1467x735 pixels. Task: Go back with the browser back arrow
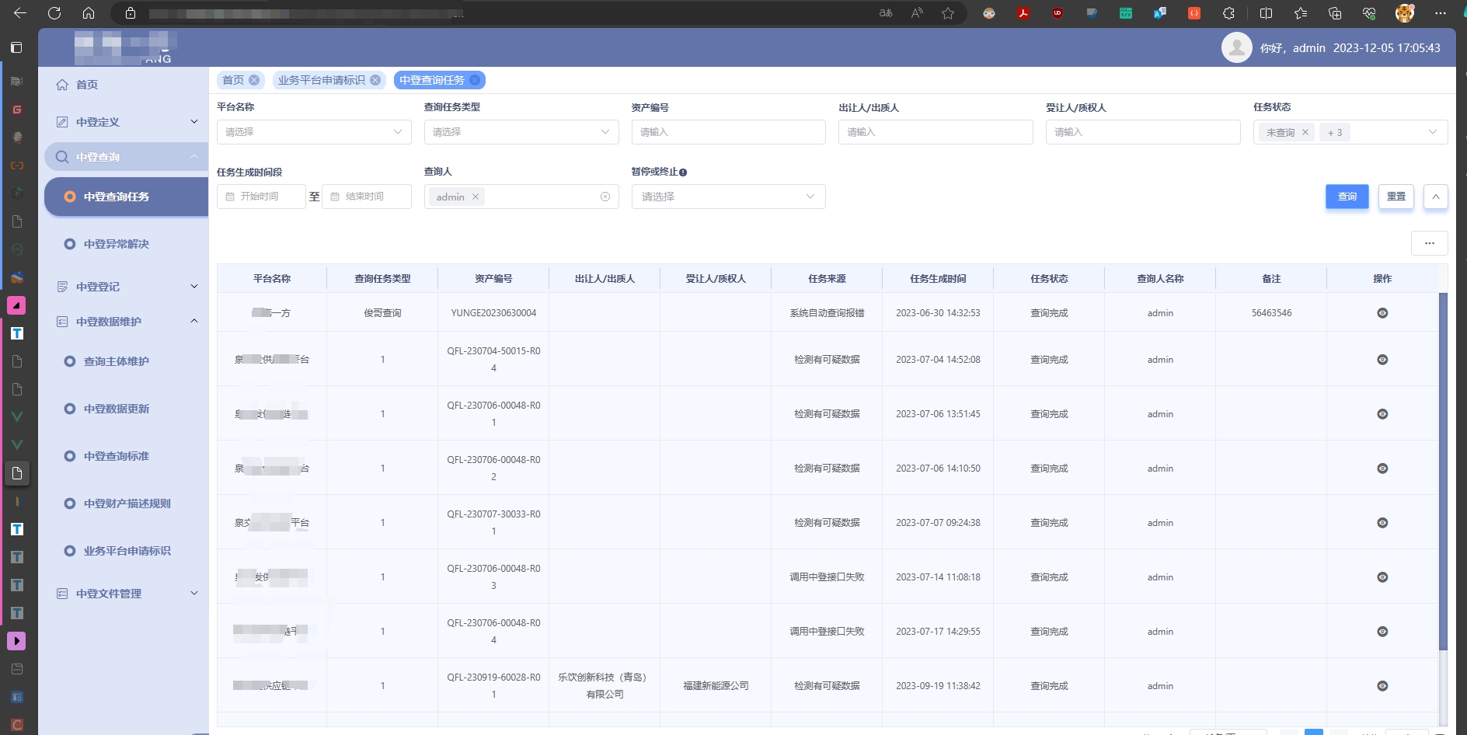[20, 12]
